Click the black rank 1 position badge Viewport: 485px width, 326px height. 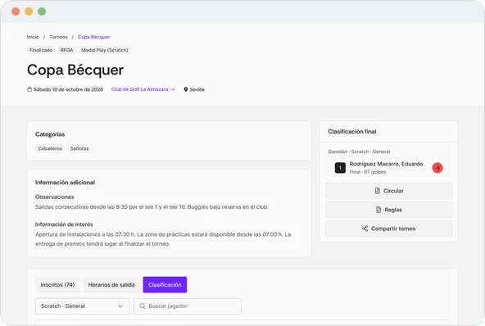[340, 168]
